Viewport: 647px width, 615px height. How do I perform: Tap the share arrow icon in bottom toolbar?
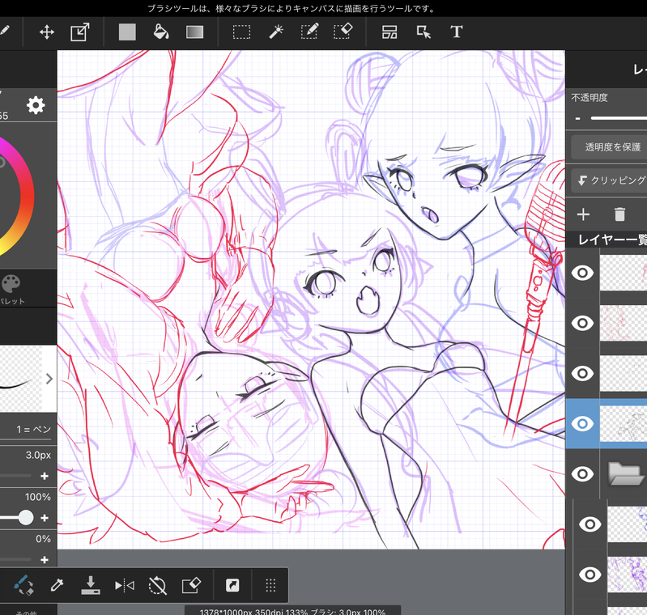(232, 585)
